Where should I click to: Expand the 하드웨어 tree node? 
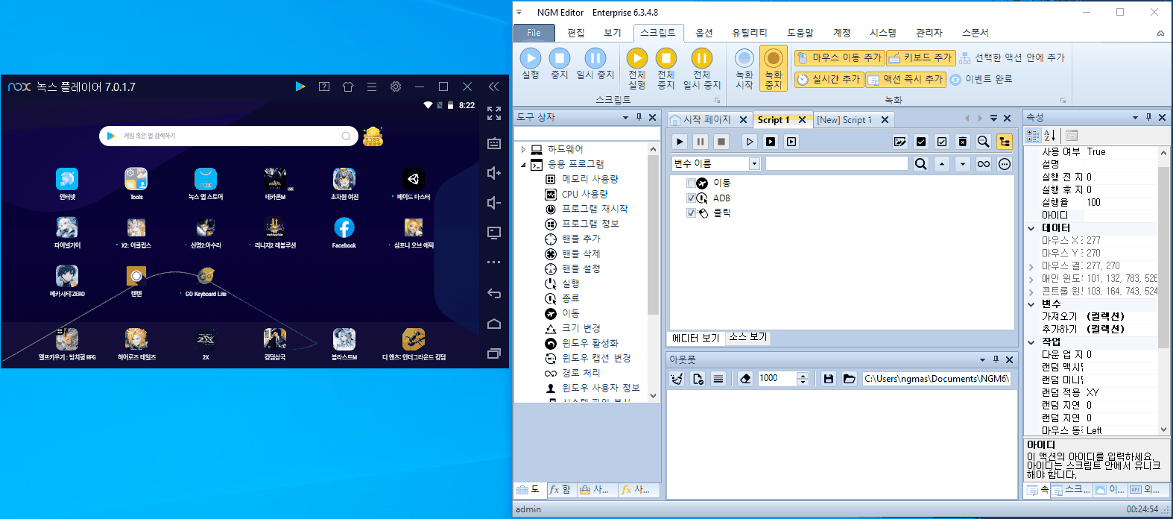(523, 149)
